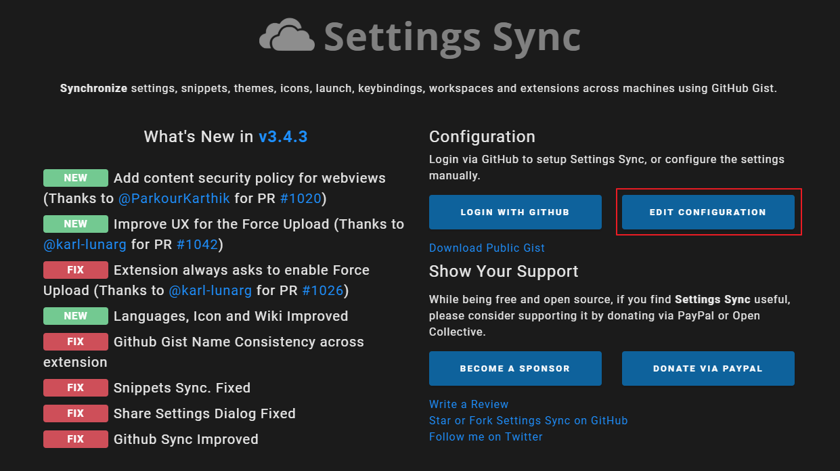Open Edit Configuration
Image resolution: width=840 pixels, height=471 pixels.
pyautogui.click(x=708, y=212)
